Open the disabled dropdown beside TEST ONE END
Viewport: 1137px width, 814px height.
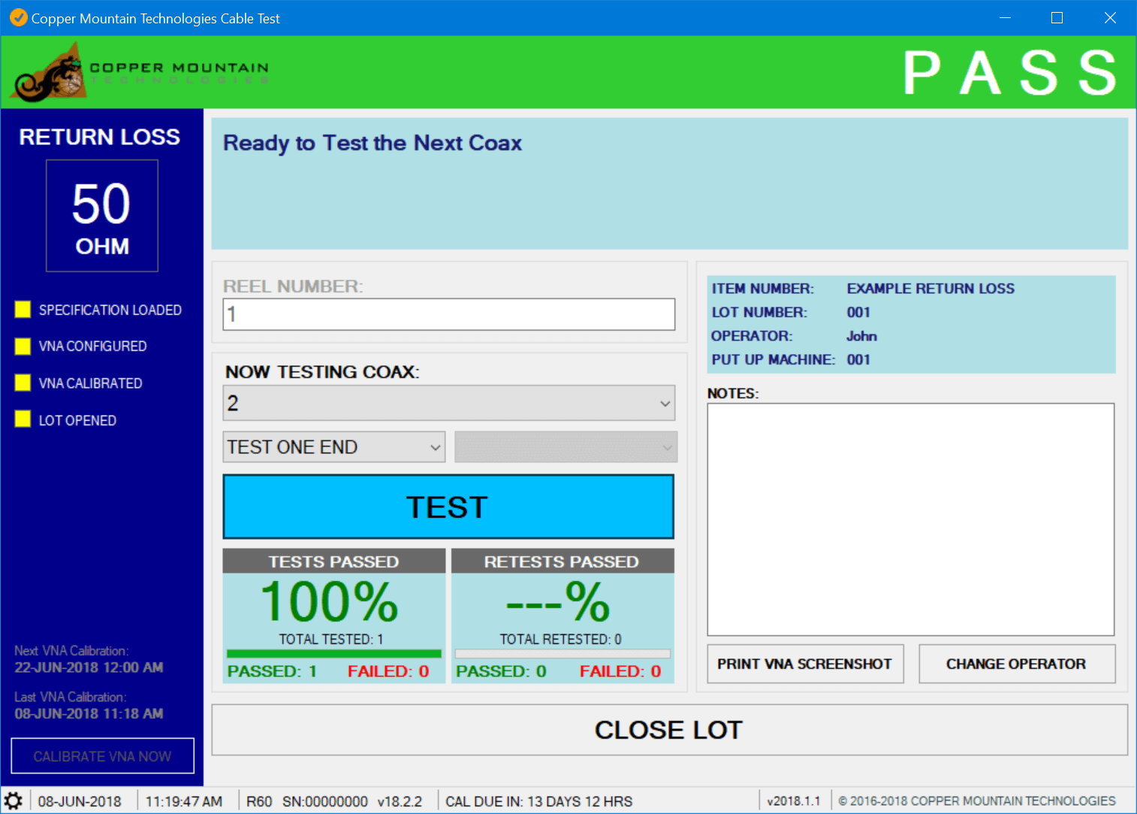[x=565, y=447]
